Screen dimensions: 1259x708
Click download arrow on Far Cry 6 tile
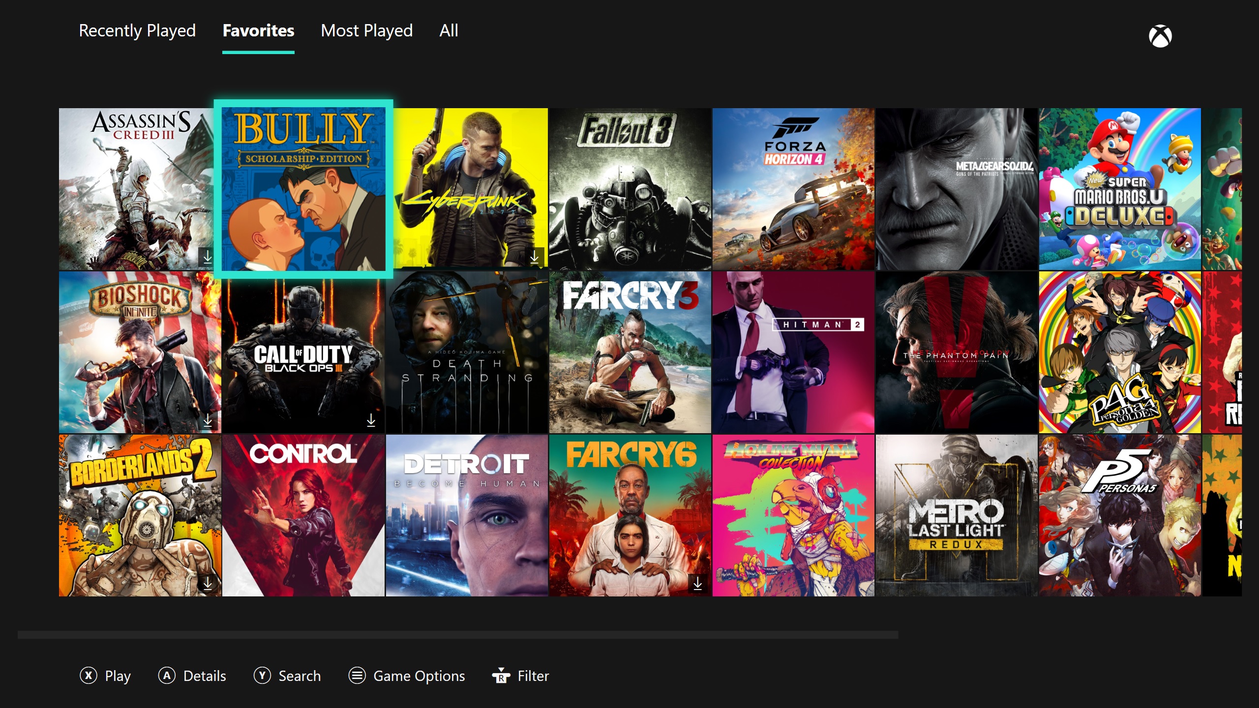point(697,583)
